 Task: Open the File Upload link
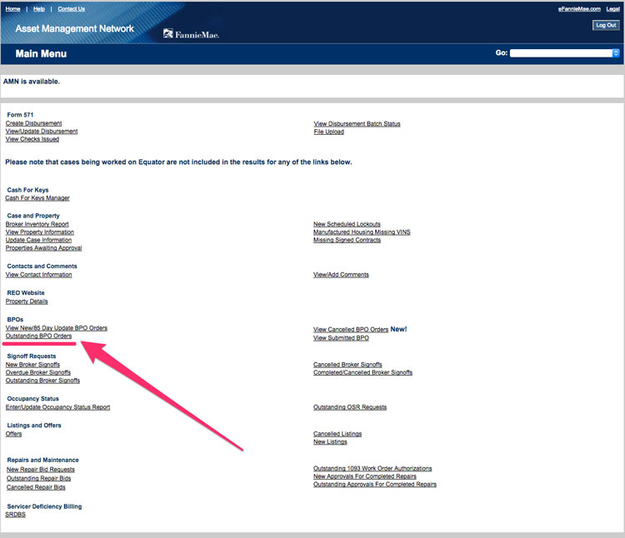point(328,132)
